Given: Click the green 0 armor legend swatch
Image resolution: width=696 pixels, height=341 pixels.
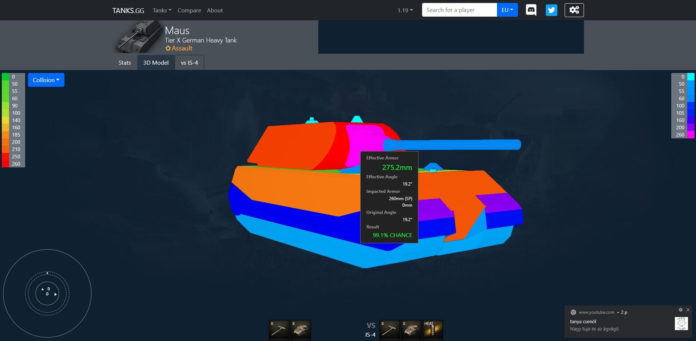Looking at the screenshot, I should tap(5, 77).
